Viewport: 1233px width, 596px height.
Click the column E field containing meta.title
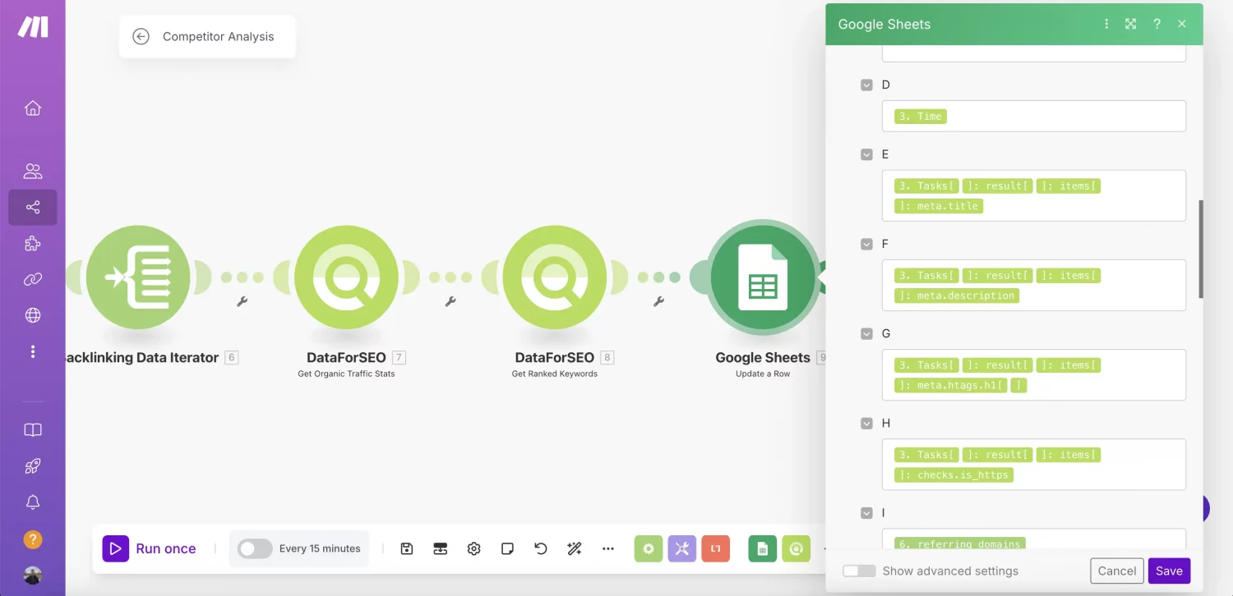tap(1034, 195)
